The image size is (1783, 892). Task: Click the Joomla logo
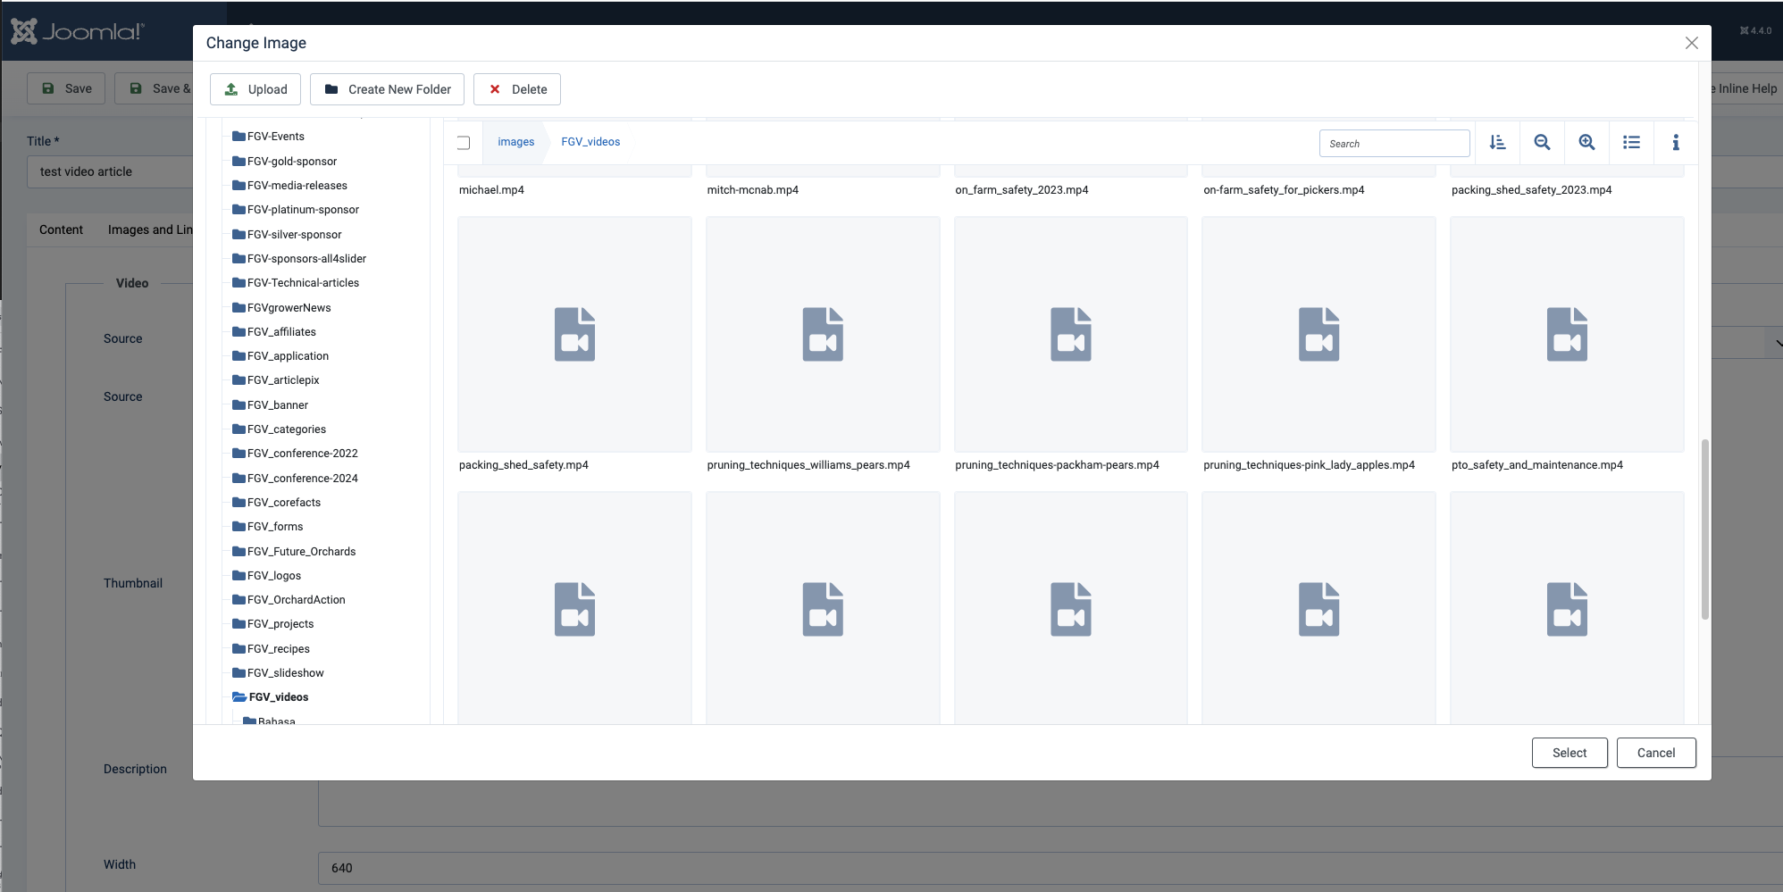[77, 32]
